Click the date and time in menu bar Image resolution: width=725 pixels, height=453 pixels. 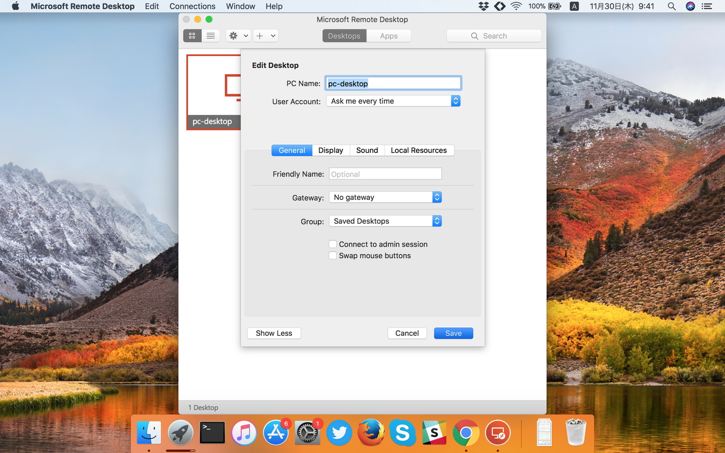[x=622, y=6]
